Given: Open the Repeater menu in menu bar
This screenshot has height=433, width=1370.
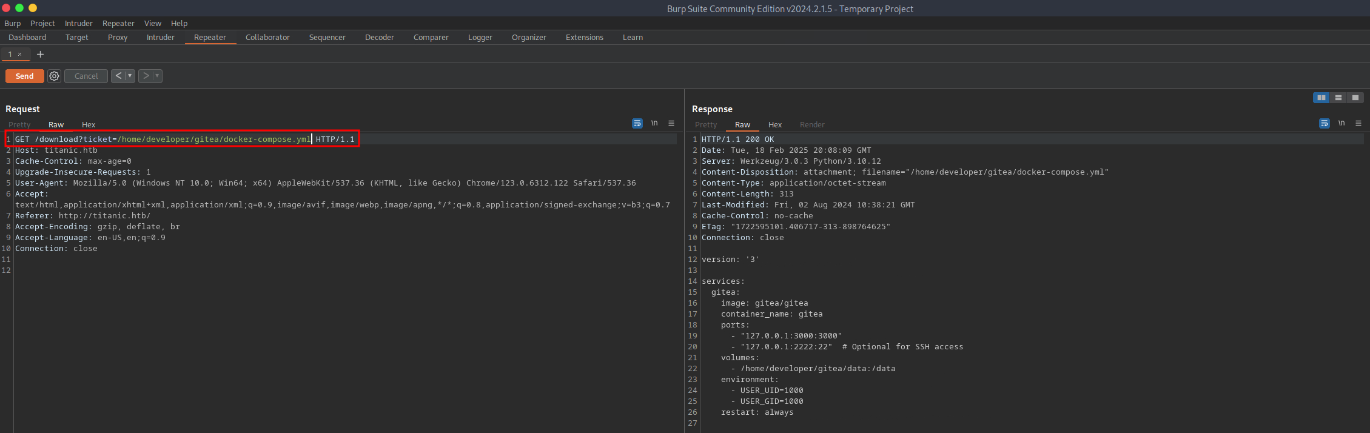Looking at the screenshot, I should [118, 23].
